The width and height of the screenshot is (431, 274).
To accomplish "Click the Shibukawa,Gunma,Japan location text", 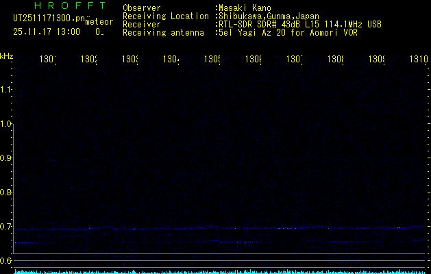I will [269, 16].
